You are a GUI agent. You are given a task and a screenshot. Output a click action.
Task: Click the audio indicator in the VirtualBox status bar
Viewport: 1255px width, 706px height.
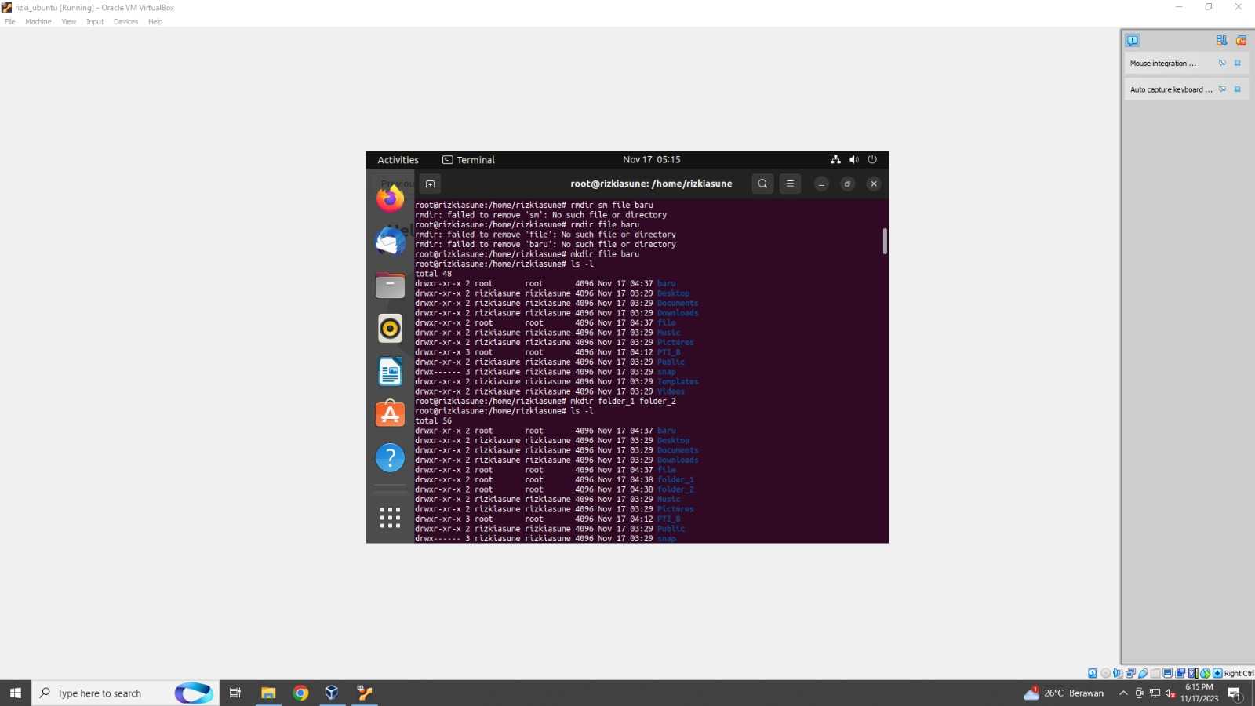click(1118, 673)
